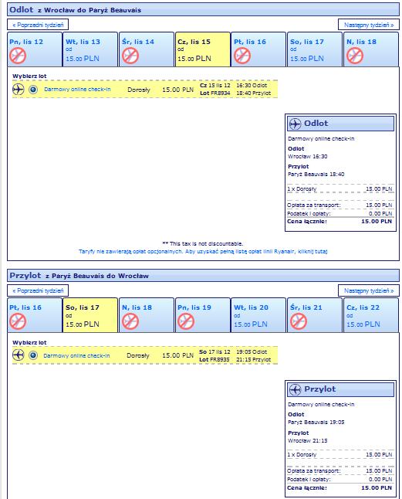Click plane icon in return flight FR8935 row

pos(18,355)
